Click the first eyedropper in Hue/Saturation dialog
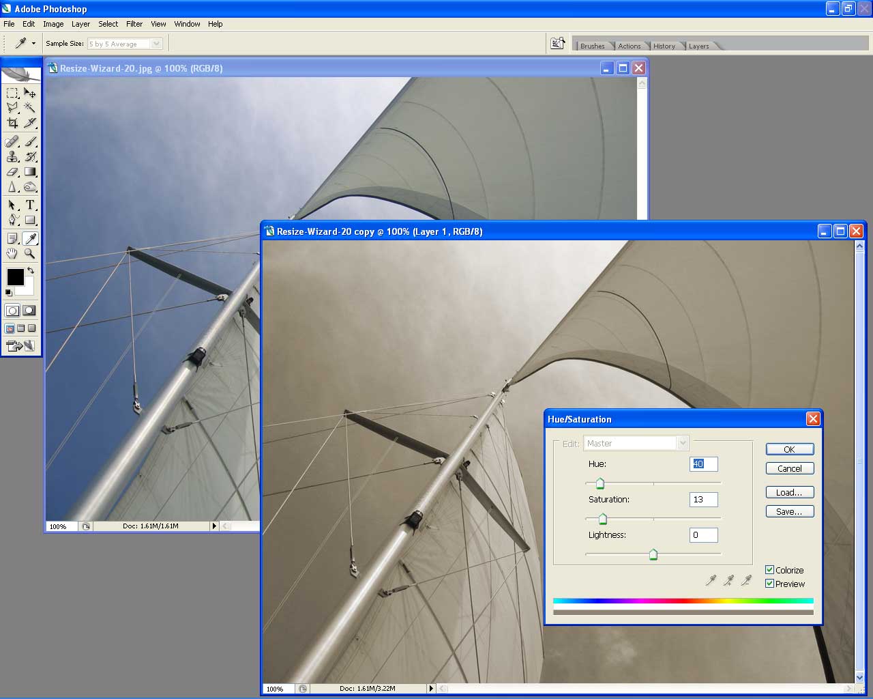 coord(711,580)
